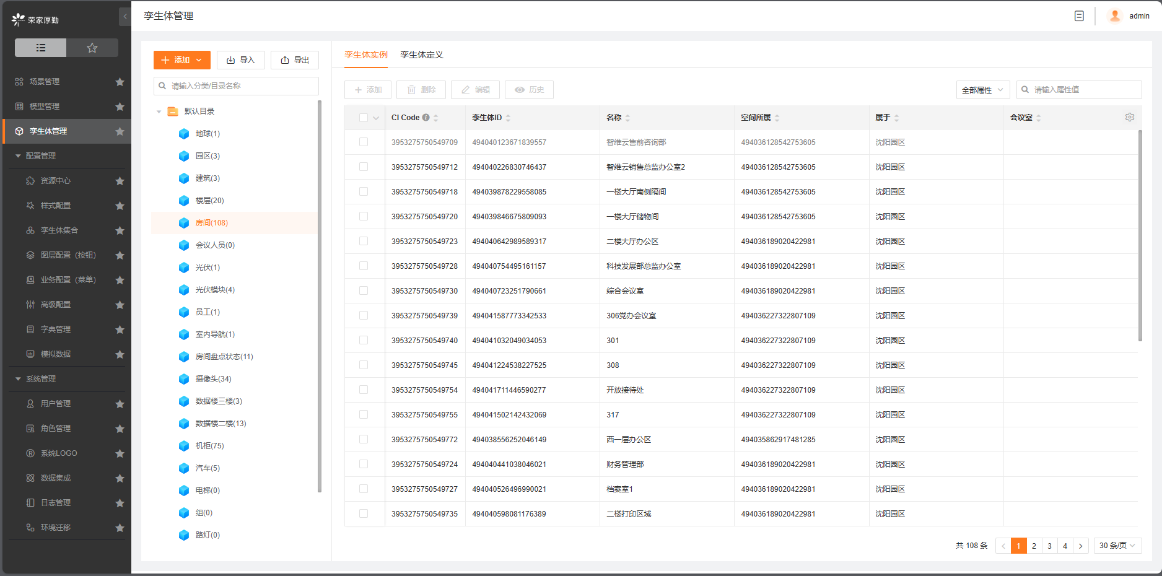Click the CI Code info icon
The height and width of the screenshot is (576, 1162).
(426, 117)
